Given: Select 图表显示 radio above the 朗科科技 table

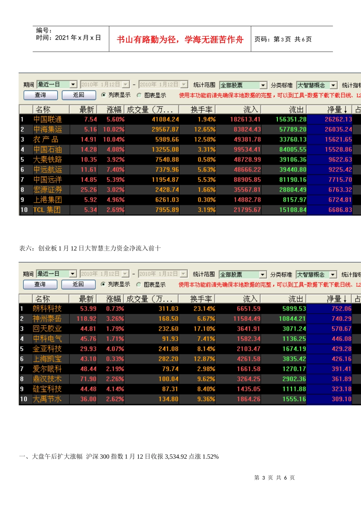Looking at the screenshot, I should pos(139,285).
